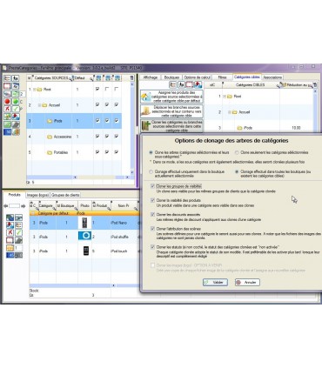322x368 pixels.
Task: Toggle 'Cloner les groupes de visibilité' checkbox
Action: (152, 186)
